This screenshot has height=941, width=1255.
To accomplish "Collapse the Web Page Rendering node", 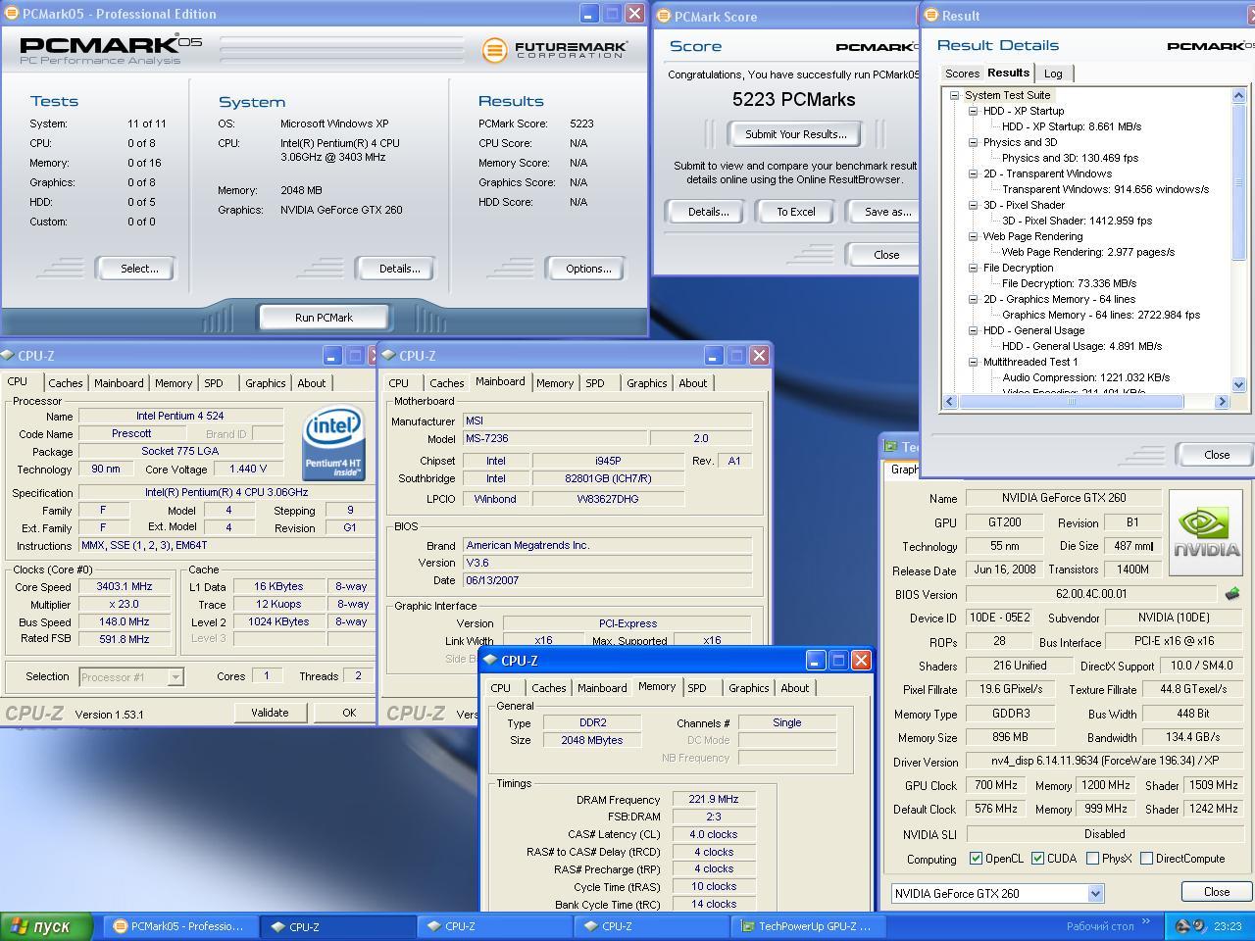I will [973, 236].
